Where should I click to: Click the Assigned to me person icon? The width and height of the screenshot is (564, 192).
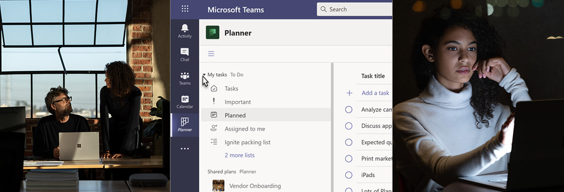(x=214, y=128)
